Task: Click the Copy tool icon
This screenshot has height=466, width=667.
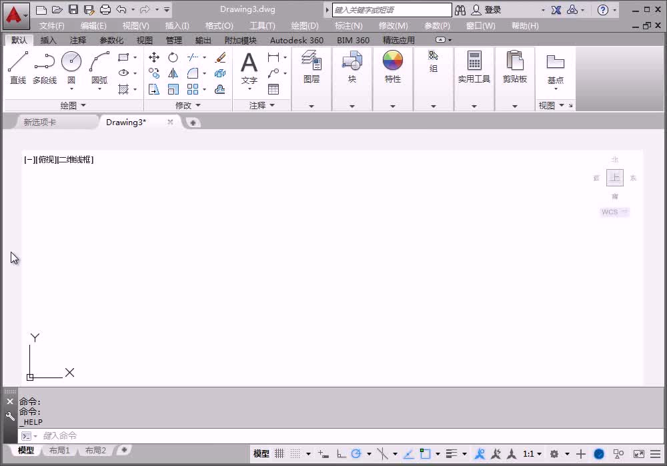Action: click(154, 73)
